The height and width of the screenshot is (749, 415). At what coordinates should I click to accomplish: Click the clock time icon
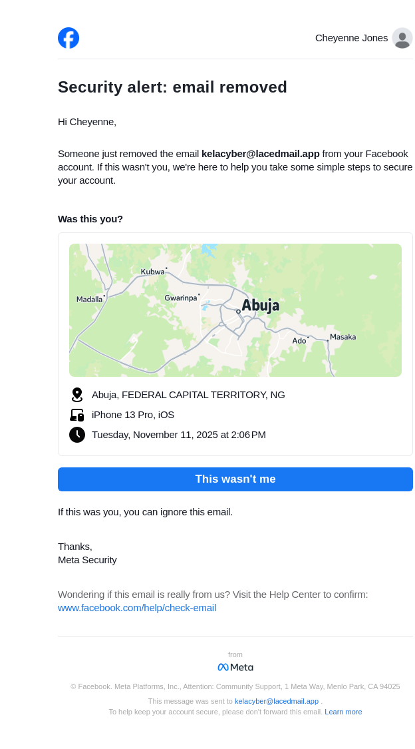[77, 435]
